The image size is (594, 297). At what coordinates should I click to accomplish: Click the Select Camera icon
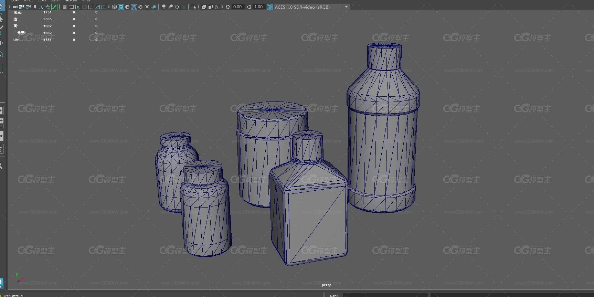(x=15, y=7)
